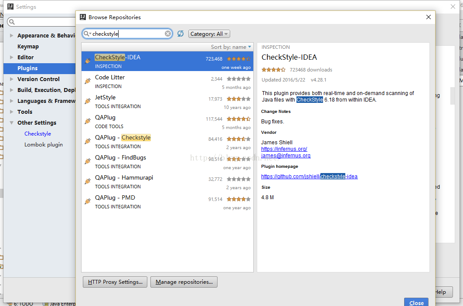Click the 723468 downloads text
Screen dimensions: 463x306
[311, 70]
